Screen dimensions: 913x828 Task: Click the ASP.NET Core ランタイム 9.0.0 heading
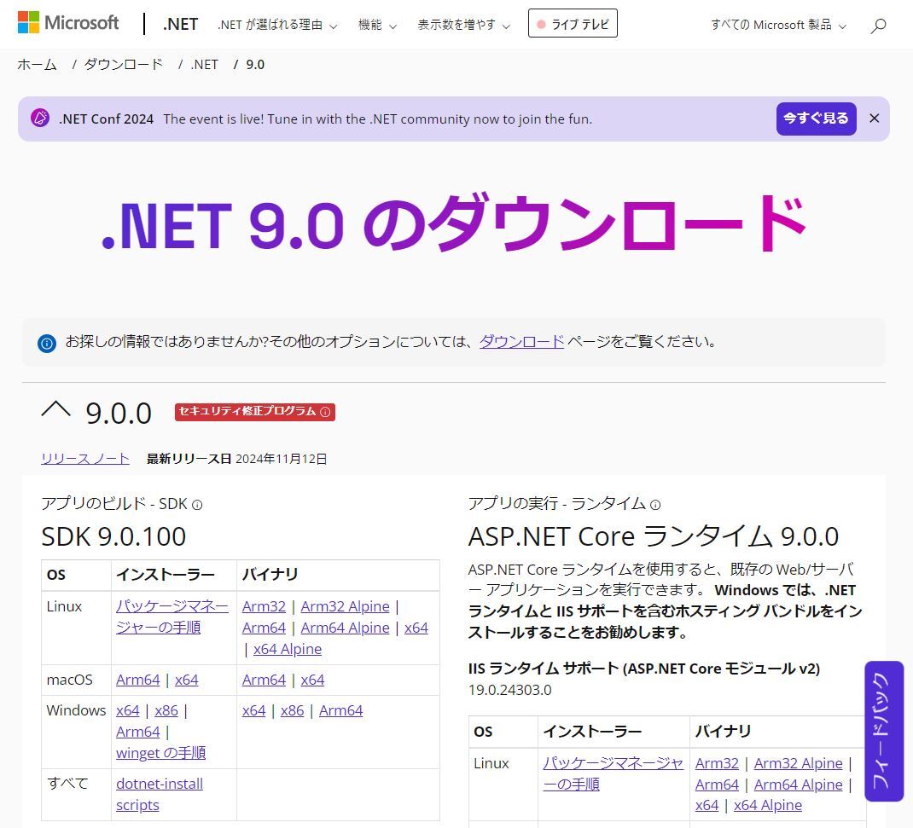654,536
